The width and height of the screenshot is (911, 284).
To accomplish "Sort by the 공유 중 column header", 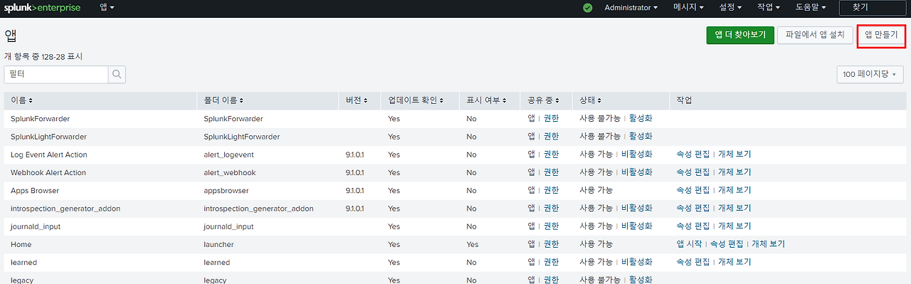I will tap(544, 100).
